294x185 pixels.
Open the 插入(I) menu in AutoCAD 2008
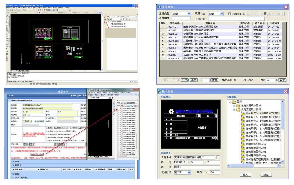pos(111,93)
